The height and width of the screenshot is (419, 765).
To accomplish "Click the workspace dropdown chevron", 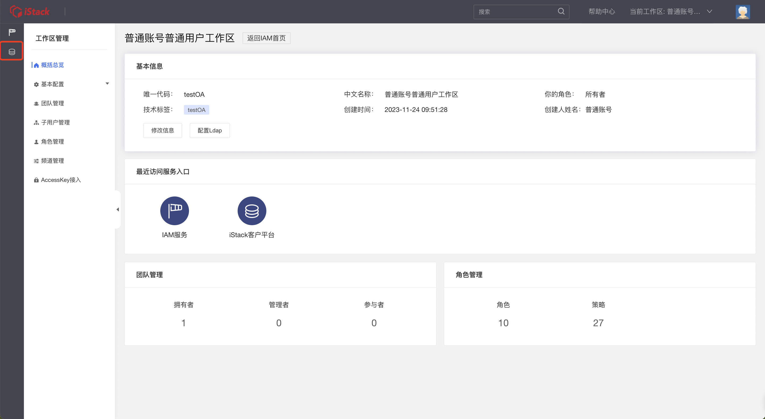I will (x=709, y=12).
